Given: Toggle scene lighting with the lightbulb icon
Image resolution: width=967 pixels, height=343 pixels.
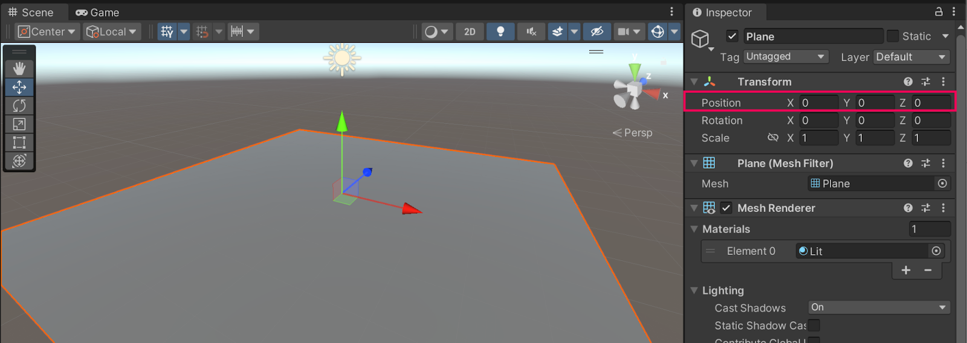Looking at the screenshot, I should click(x=500, y=31).
